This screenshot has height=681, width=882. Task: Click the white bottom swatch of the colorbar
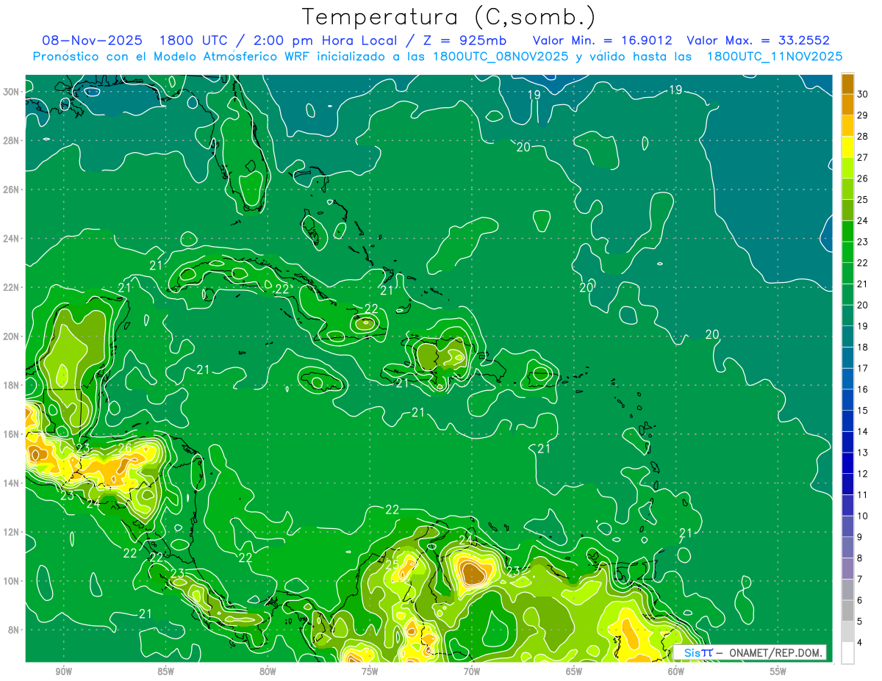(x=847, y=654)
